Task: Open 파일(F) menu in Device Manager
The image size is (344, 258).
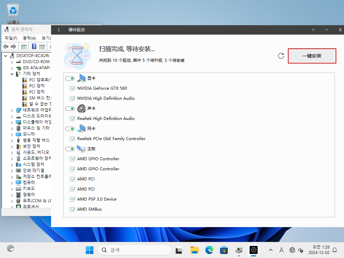Action: (11, 38)
